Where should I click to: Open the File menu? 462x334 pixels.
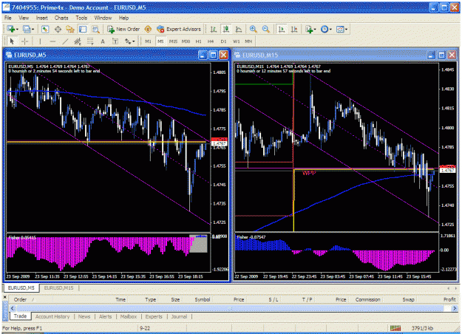point(8,18)
